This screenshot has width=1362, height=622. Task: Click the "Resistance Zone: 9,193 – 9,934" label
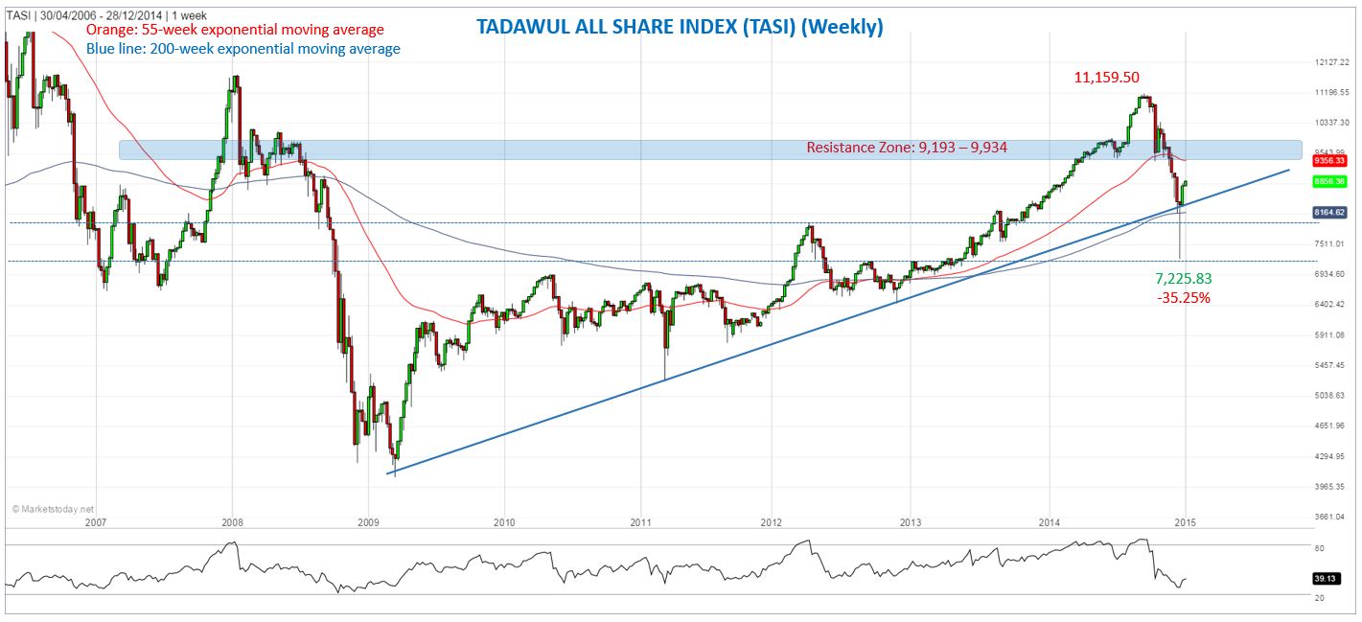click(x=907, y=148)
